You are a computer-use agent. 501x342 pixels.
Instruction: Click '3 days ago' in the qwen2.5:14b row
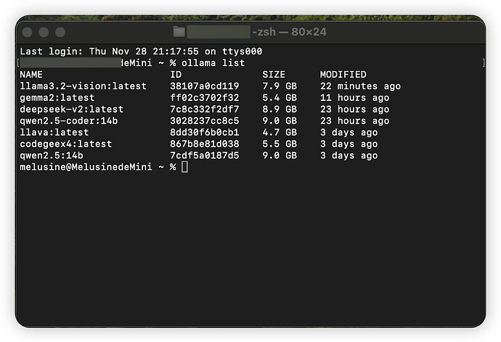click(x=349, y=155)
